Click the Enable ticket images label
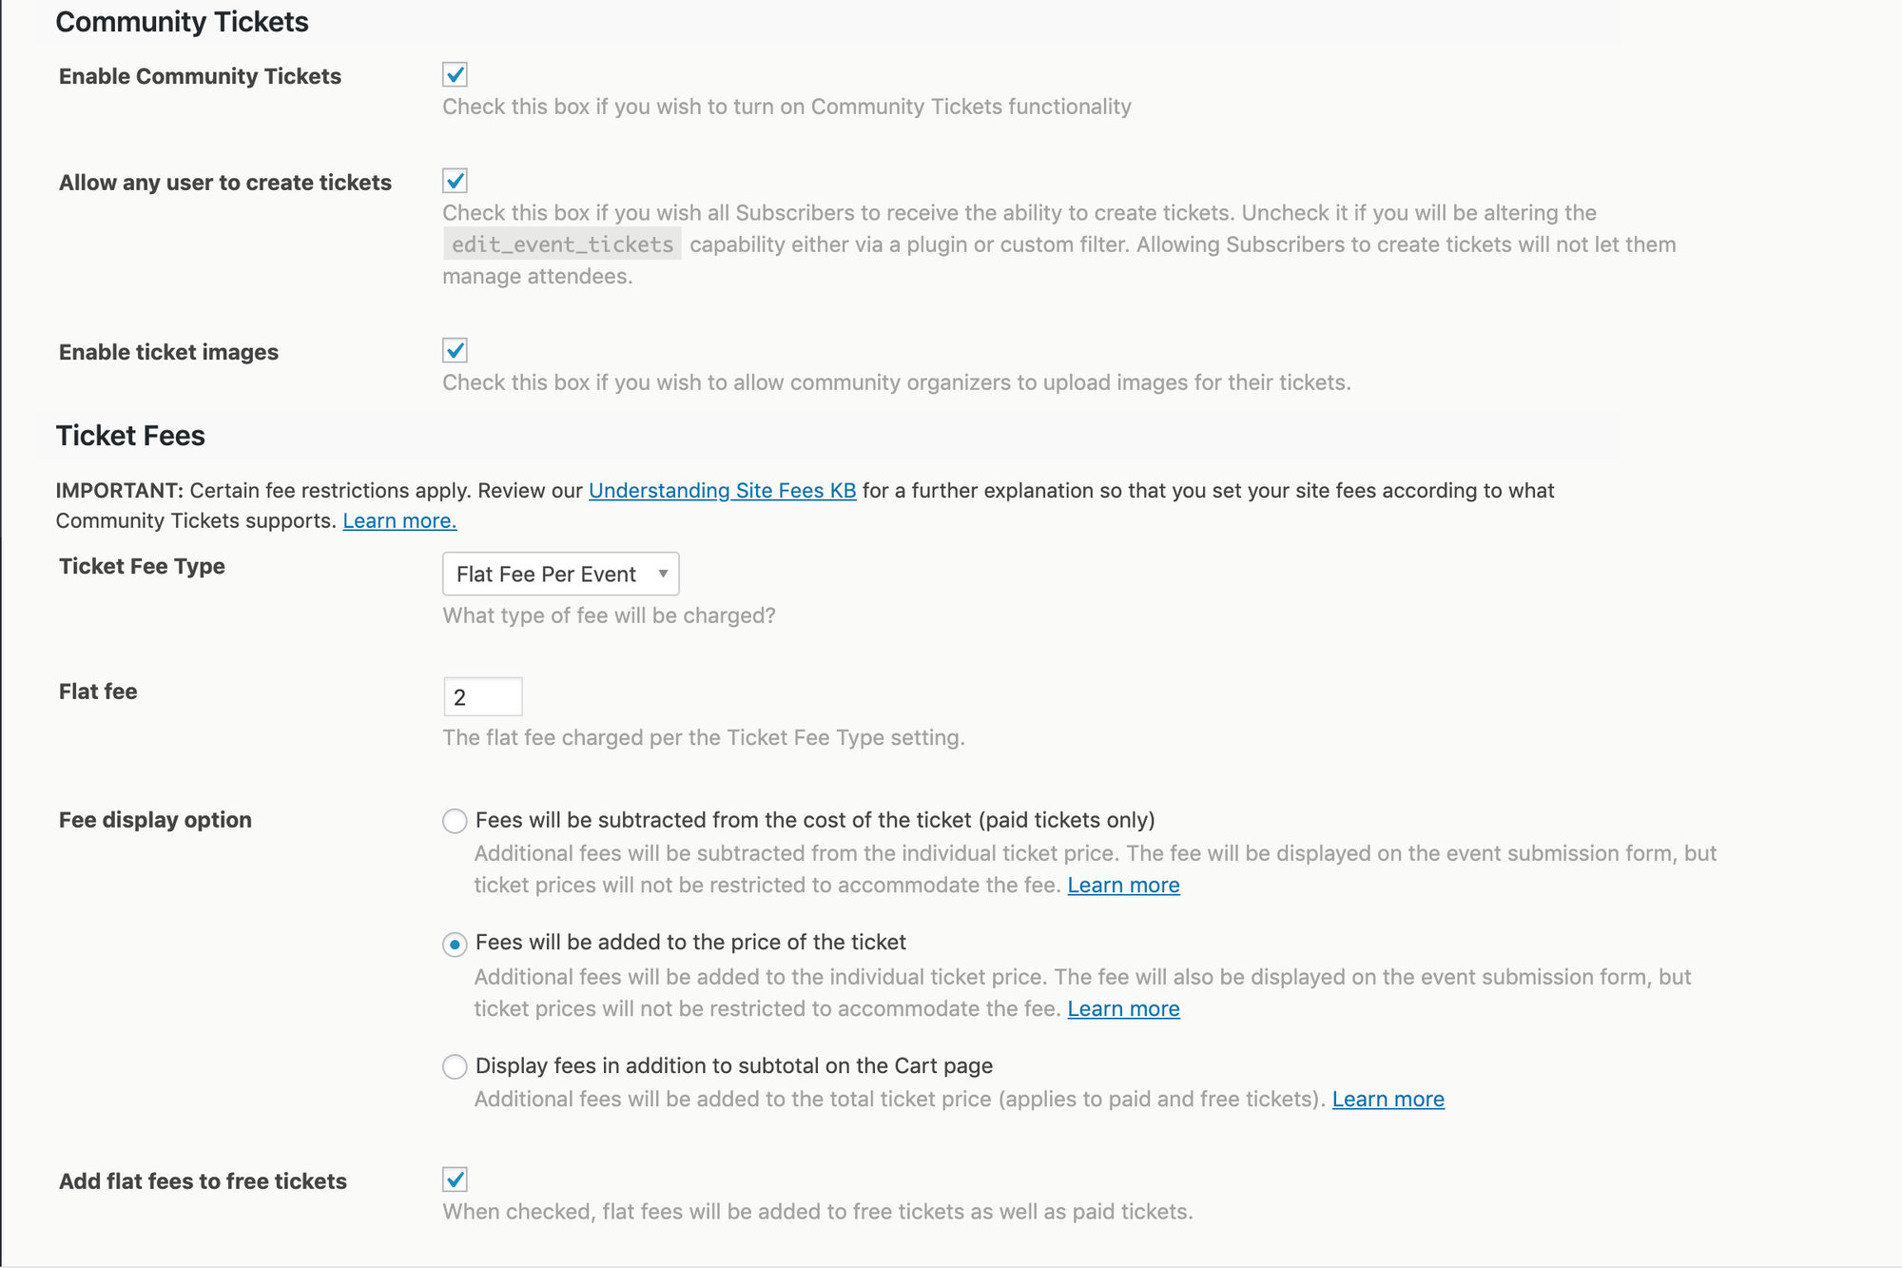Image resolution: width=1902 pixels, height=1268 pixels. [168, 352]
